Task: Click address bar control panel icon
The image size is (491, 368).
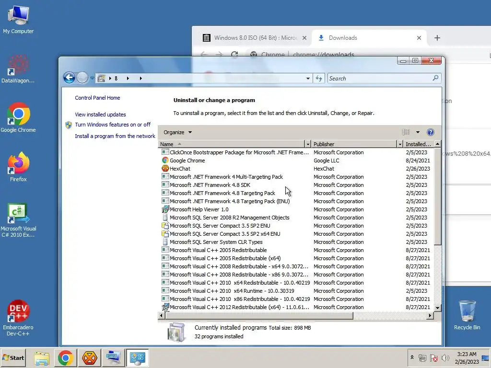Action: click(101, 78)
